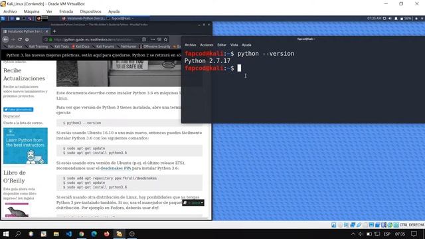Save page to Pocket icon
Viewport: 425px width, 239px height.
[x=159, y=40]
